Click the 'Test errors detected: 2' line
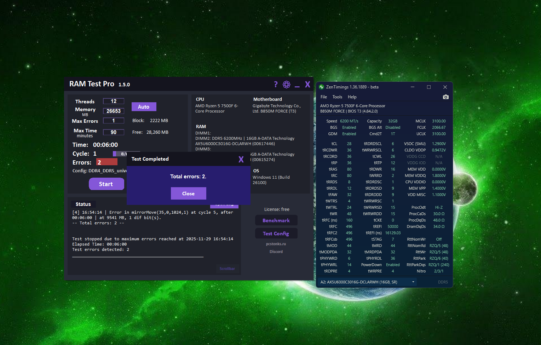The height and width of the screenshot is (345, 541). point(100,249)
